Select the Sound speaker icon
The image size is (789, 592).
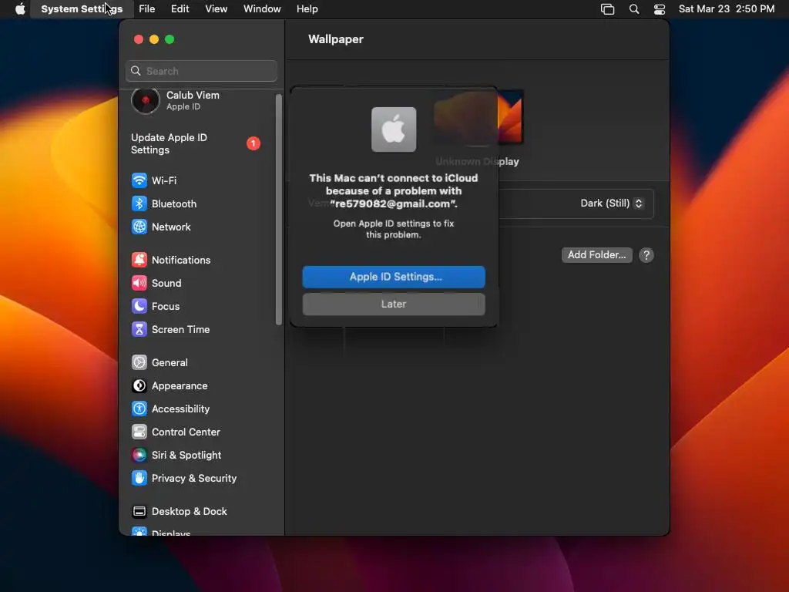coord(139,283)
